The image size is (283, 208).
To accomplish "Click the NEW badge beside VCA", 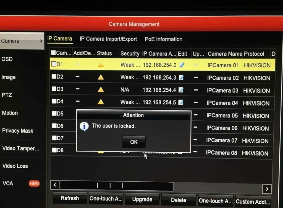I will (34, 183).
